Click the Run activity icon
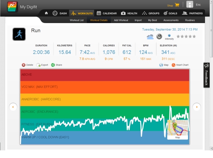Image resolution: width=213 pixels, height=158 pixels. [x=19, y=34]
